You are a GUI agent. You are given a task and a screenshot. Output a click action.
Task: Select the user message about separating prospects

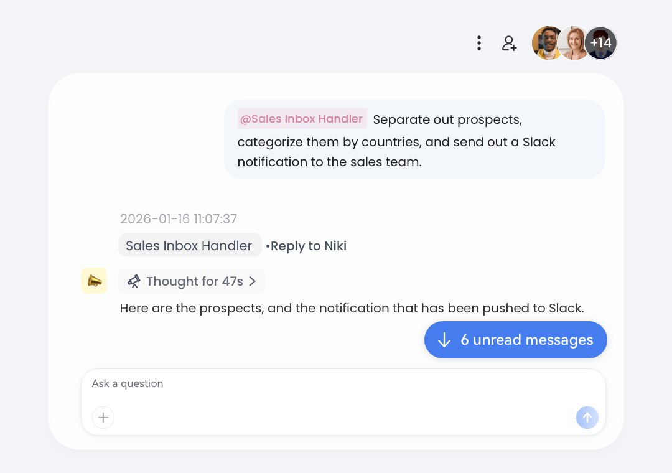(x=414, y=142)
